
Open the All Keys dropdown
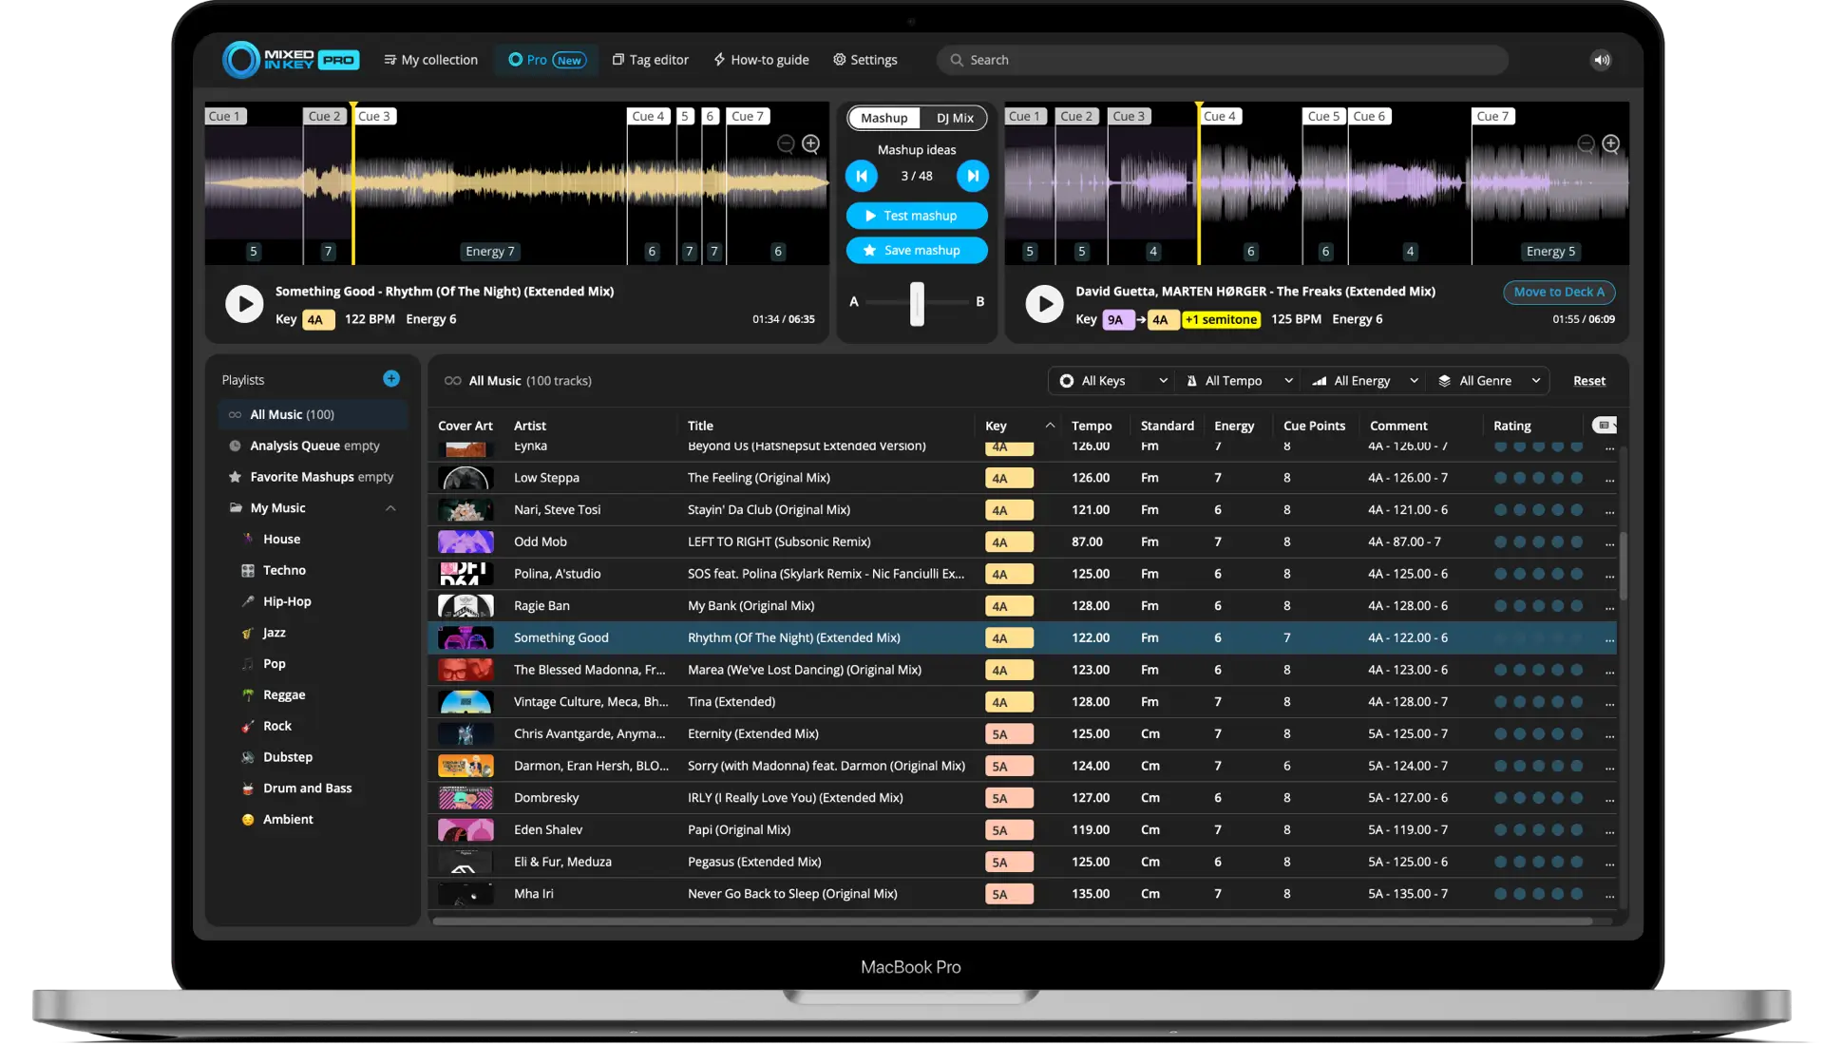pyautogui.click(x=1113, y=381)
